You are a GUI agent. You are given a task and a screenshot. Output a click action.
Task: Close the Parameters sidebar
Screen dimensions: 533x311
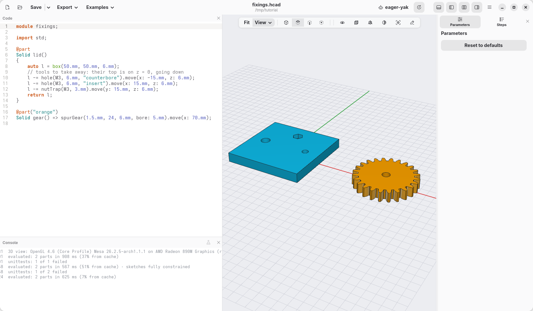pyautogui.click(x=528, y=21)
